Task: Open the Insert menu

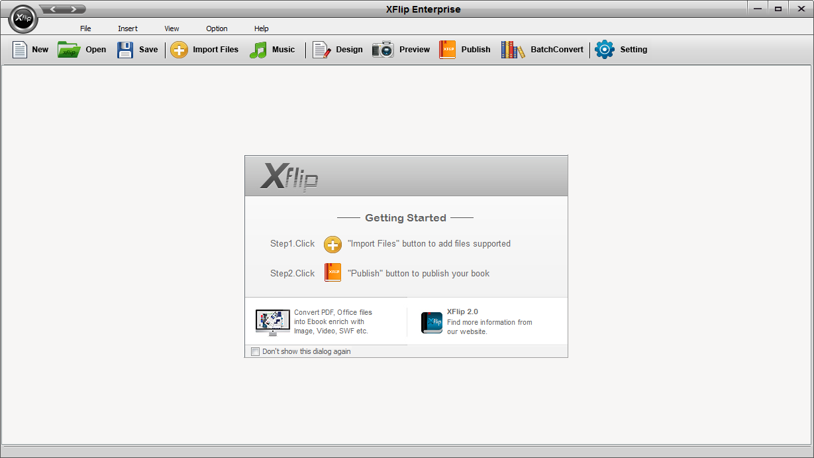Action: pyautogui.click(x=128, y=29)
